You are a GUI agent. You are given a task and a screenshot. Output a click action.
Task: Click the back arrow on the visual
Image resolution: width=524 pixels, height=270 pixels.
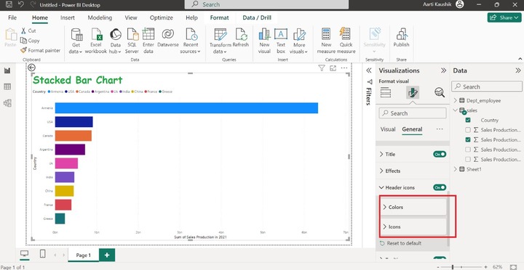[x=31, y=67]
